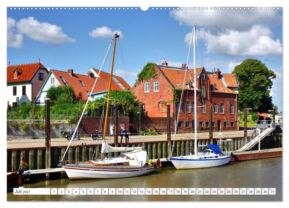289x208 pixels.
Task: Click day 7 in calendar strip
Action: click(98, 191)
